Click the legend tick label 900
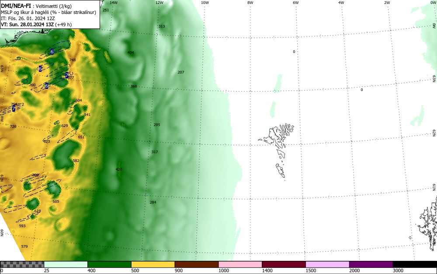The width and height of the screenshot is (437, 274). [179, 270]
